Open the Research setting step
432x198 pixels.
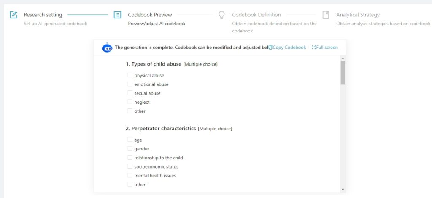tap(43, 15)
